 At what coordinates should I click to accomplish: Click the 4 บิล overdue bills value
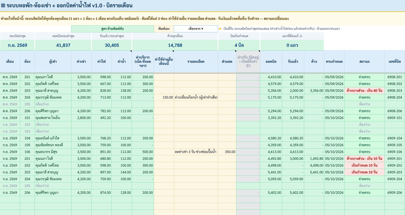(239, 45)
